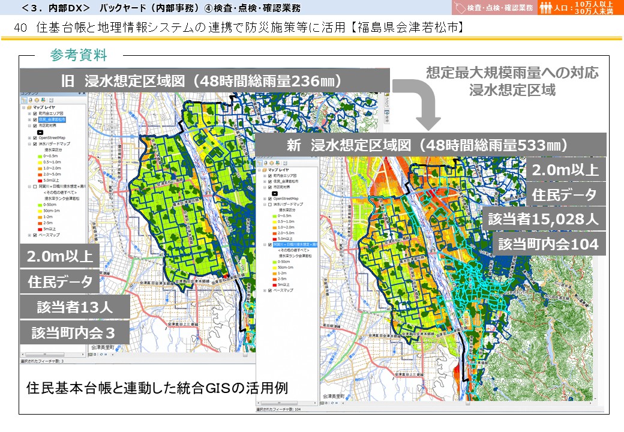The height and width of the screenshot is (432, 624).
Task: Click the folder icon in the new map's layer toolbar
Action: [x=271, y=162]
